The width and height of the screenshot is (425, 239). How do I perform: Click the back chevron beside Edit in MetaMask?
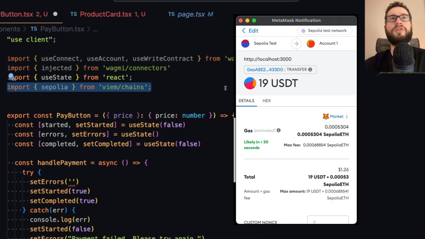[244, 31]
